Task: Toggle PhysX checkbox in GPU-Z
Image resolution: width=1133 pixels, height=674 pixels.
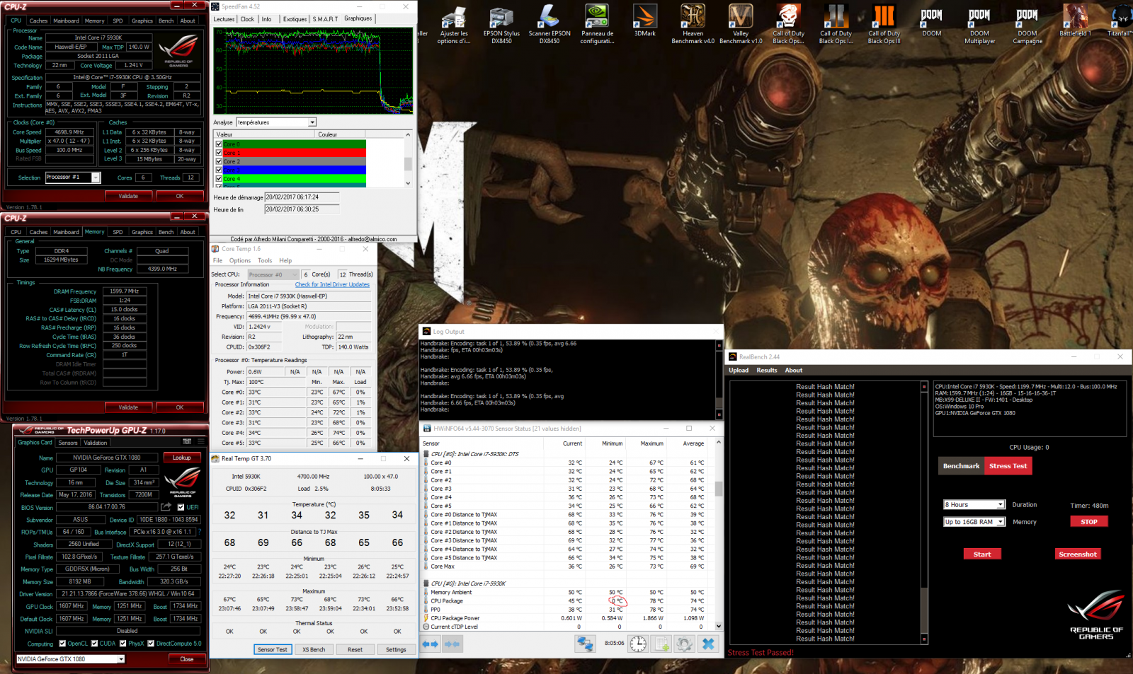Action: point(123,644)
